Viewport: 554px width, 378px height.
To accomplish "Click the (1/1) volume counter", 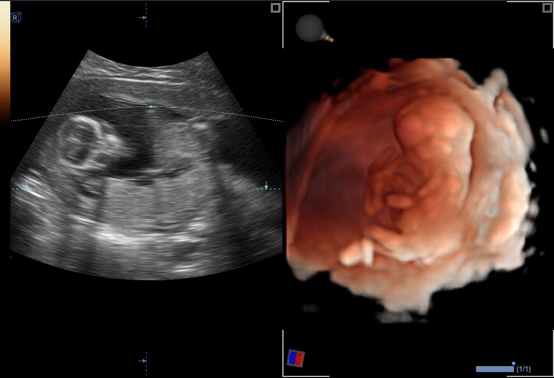I will (524, 369).
